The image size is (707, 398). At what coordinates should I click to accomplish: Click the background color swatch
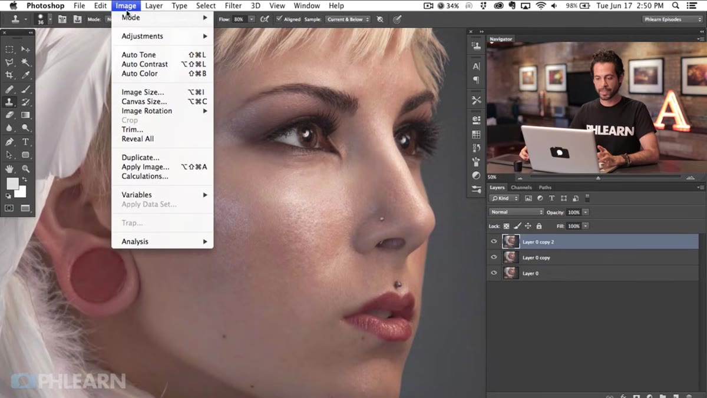pyautogui.click(x=22, y=193)
